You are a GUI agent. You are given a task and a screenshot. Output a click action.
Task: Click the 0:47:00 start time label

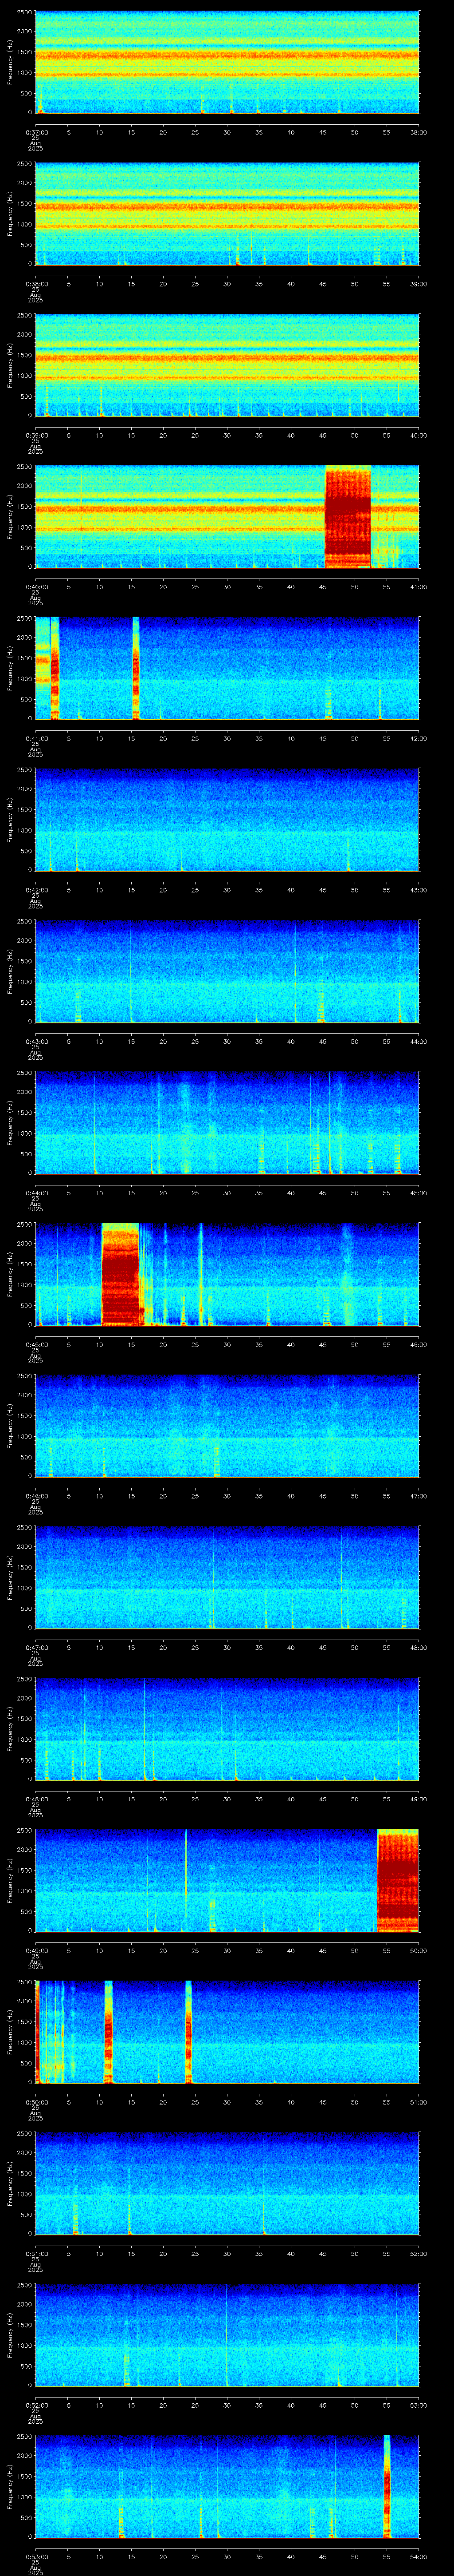tap(36, 1647)
